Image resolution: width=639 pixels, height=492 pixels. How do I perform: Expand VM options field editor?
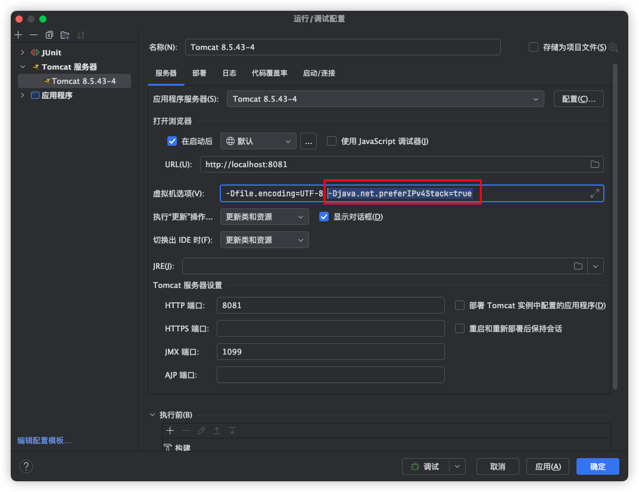click(594, 193)
